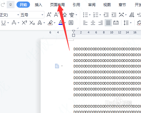The width and height of the screenshot is (141, 113).
Task: Open the 开始 ribbon tab
Action: pyautogui.click(x=23, y=5)
